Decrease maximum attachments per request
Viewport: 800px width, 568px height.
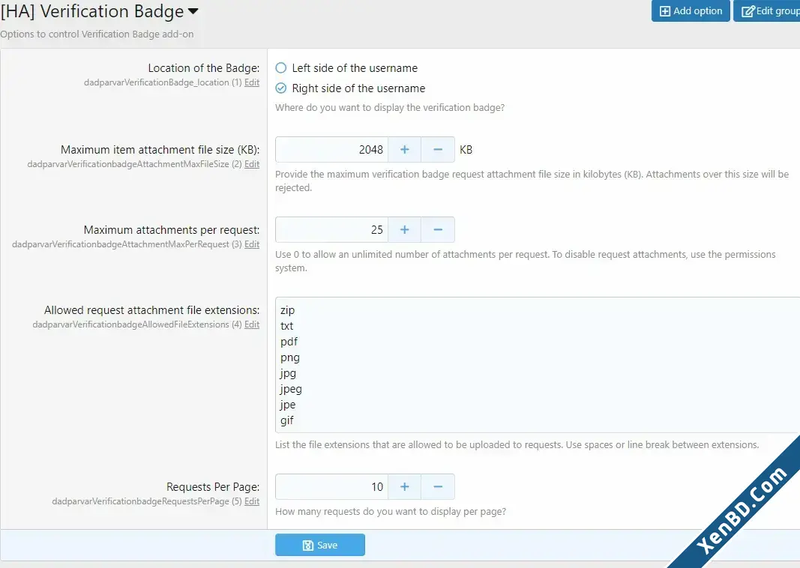438,229
